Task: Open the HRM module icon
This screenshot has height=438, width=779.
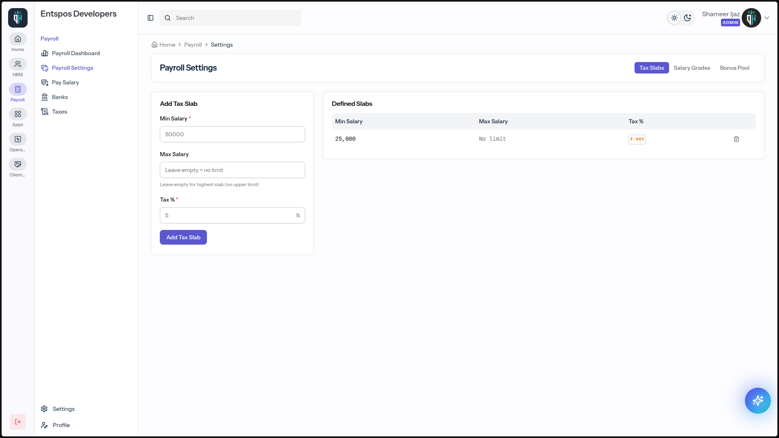Action: point(18,64)
